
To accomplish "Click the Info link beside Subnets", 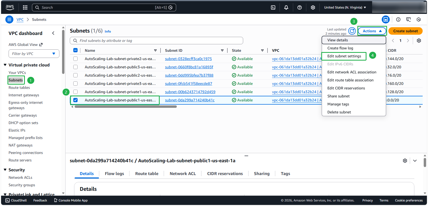I will coord(108,31).
